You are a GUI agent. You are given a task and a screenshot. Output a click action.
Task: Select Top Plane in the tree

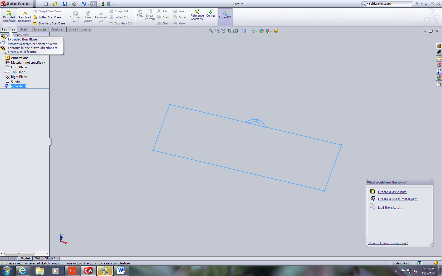click(18, 72)
